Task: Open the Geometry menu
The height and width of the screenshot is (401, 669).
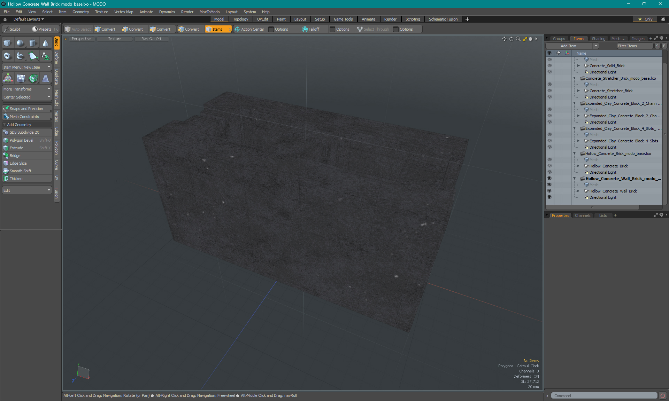Action: pyautogui.click(x=80, y=12)
